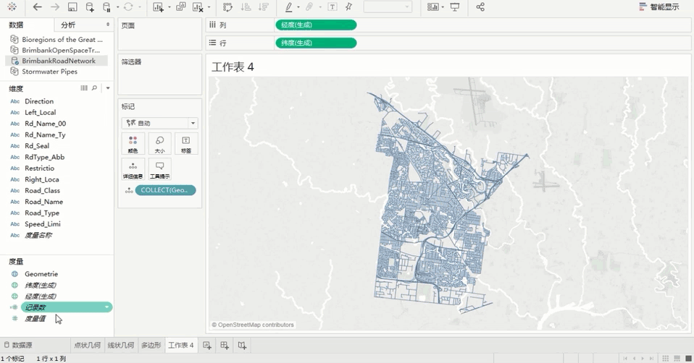Image resolution: width=694 pixels, height=363 pixels.
Task: Click 智能显示 Show Me button
Action: (x=659, y=7)
